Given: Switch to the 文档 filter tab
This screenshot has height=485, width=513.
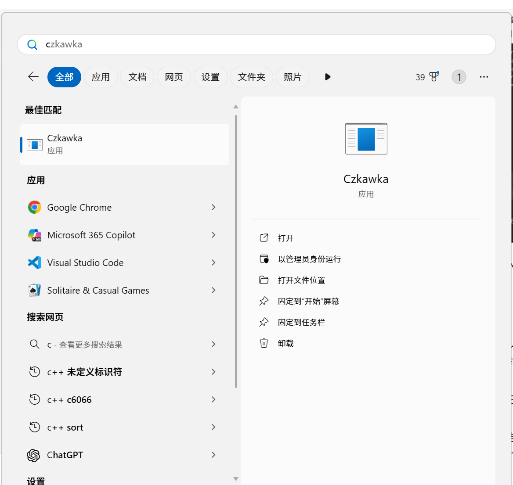Looking at the screenshot, I should tap(137, 77).
